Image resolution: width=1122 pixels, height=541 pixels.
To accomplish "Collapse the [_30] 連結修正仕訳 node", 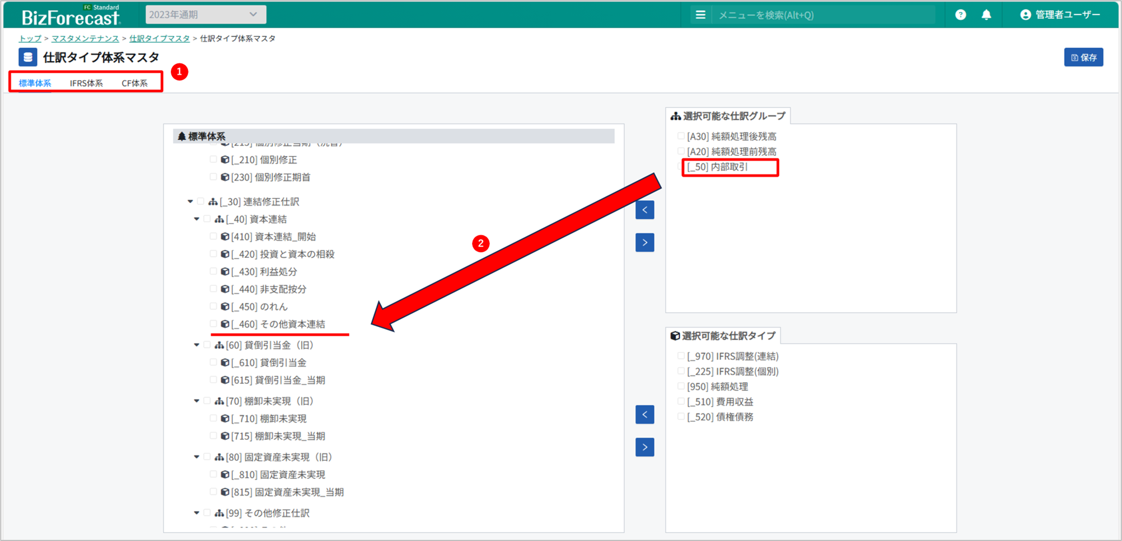I will (190, 201).
